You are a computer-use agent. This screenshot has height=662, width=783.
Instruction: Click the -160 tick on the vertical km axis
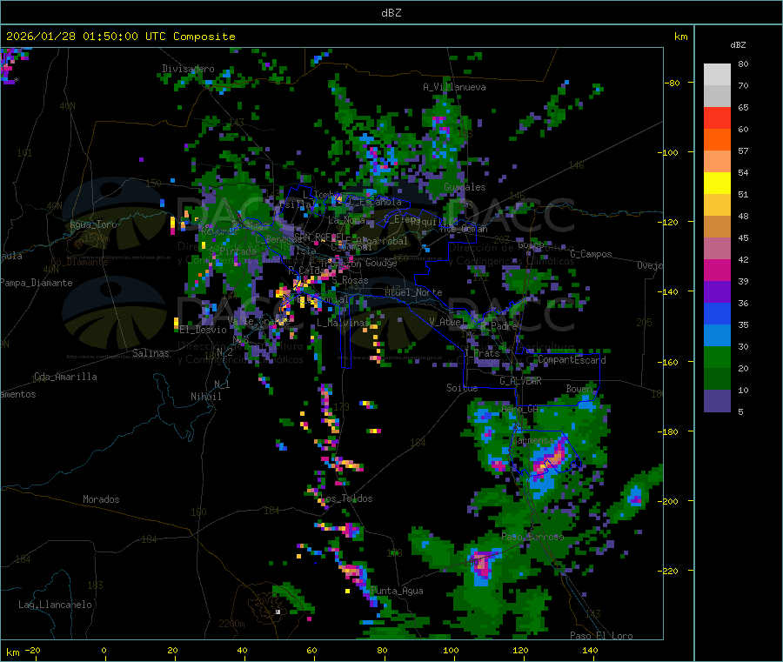[x=669, y=362]
